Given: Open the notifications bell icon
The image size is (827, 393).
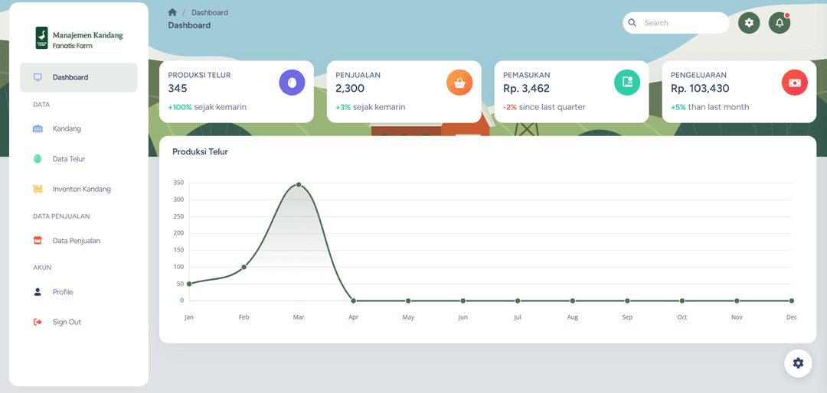Looking at the screenshot, I should coord(780,23).
